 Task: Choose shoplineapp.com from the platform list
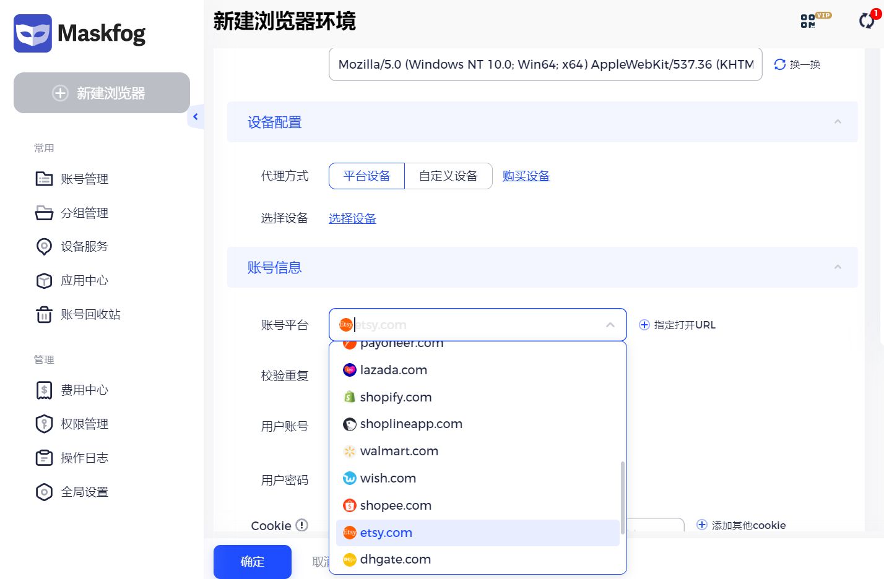point(477,424)
